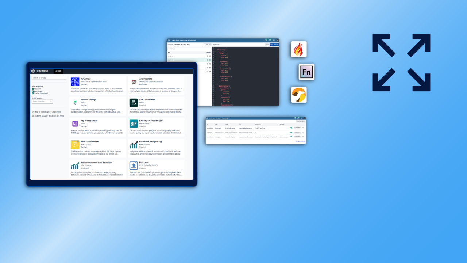The image size is (467, 263).
Task: Click the BIF Import Foundry icon
Action: click(133, 124)
